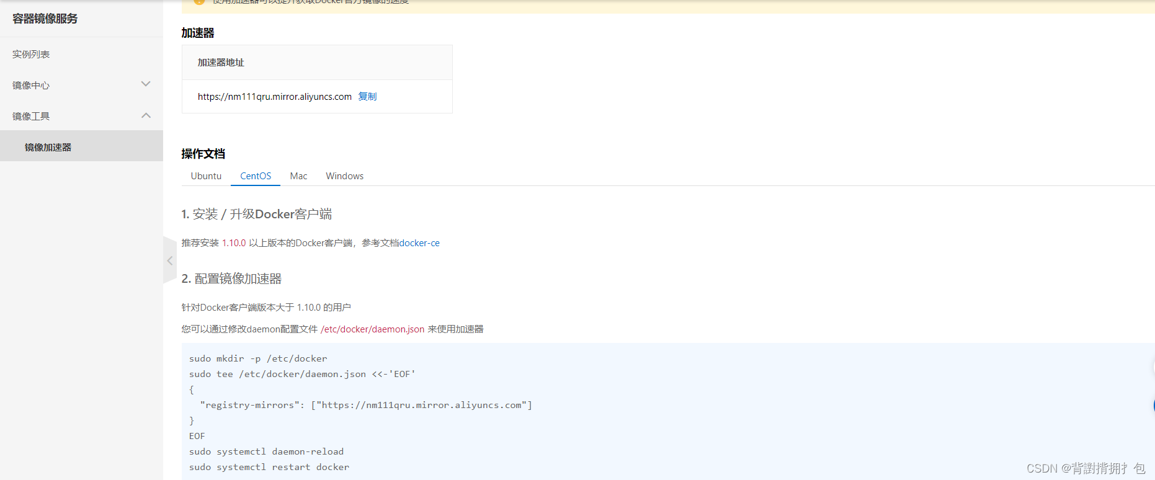The height and width of the screenshot is (480, 1155).
Task: Click the sudo mkdir -p /etc/docker line
Action: (x=258, y=358)
